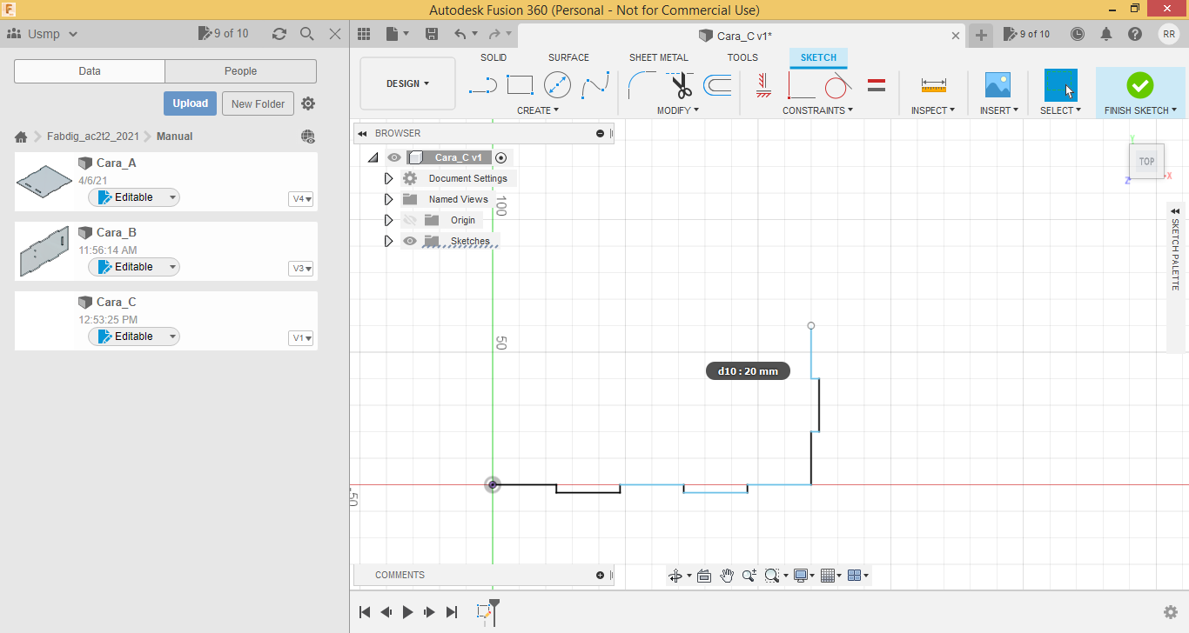Open the job status clock icon

pos(1078,34)
